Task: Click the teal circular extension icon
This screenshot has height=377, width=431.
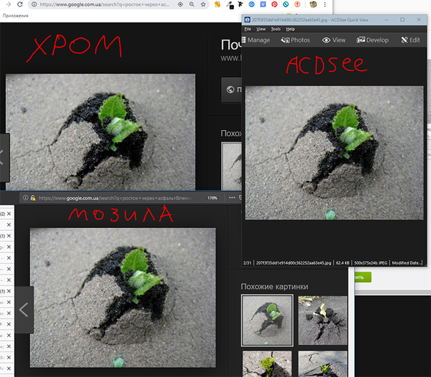Action: coord(286,4)
